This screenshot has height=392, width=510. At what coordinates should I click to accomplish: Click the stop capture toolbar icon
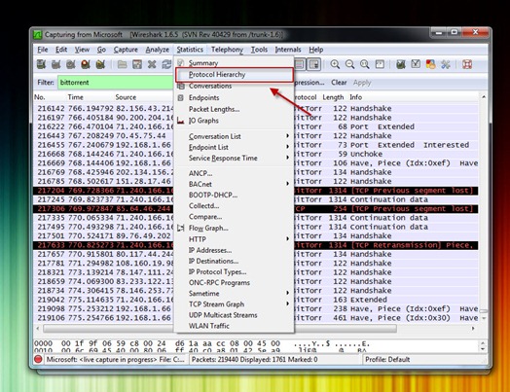tap(86, 64)
